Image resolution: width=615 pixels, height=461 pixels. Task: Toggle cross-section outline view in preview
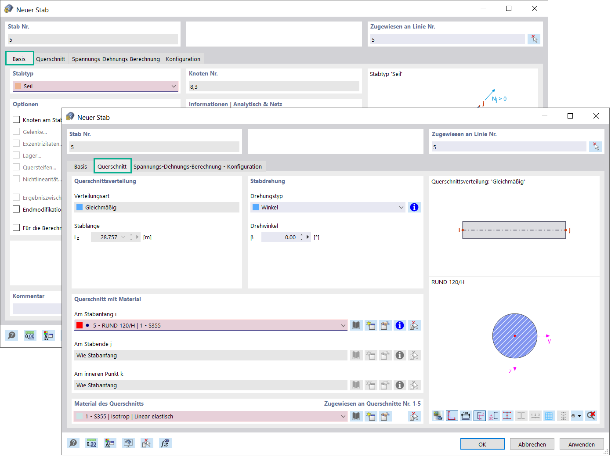point(452,416)
